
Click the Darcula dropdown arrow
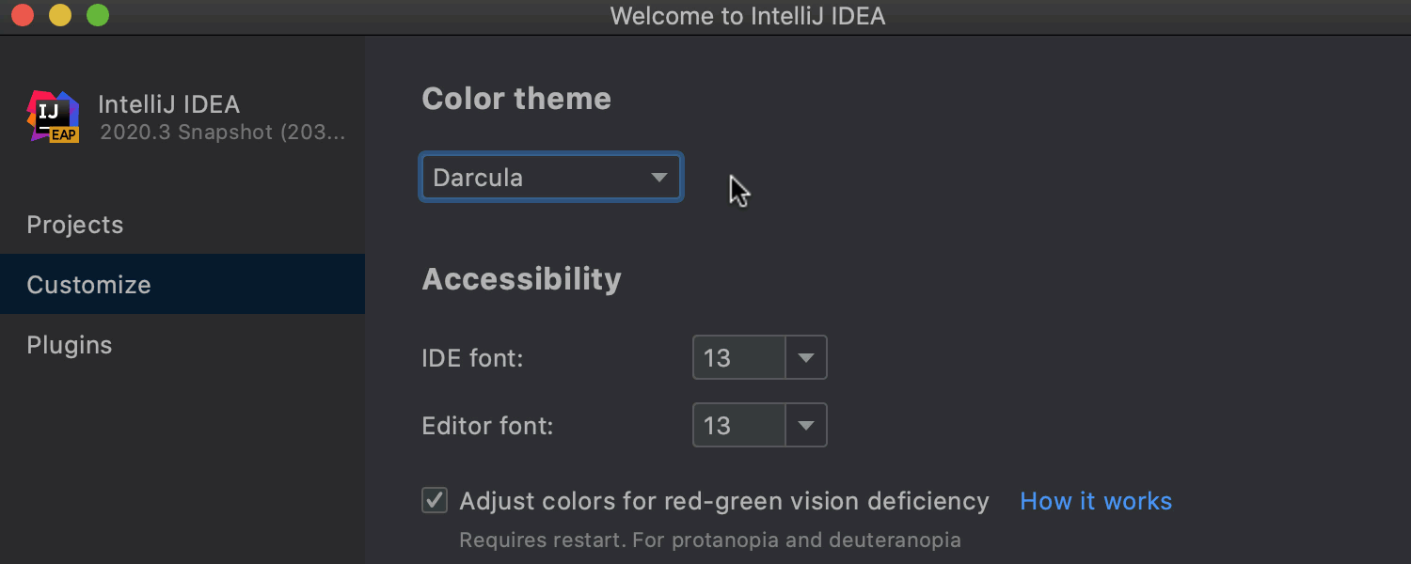(660, 177)
